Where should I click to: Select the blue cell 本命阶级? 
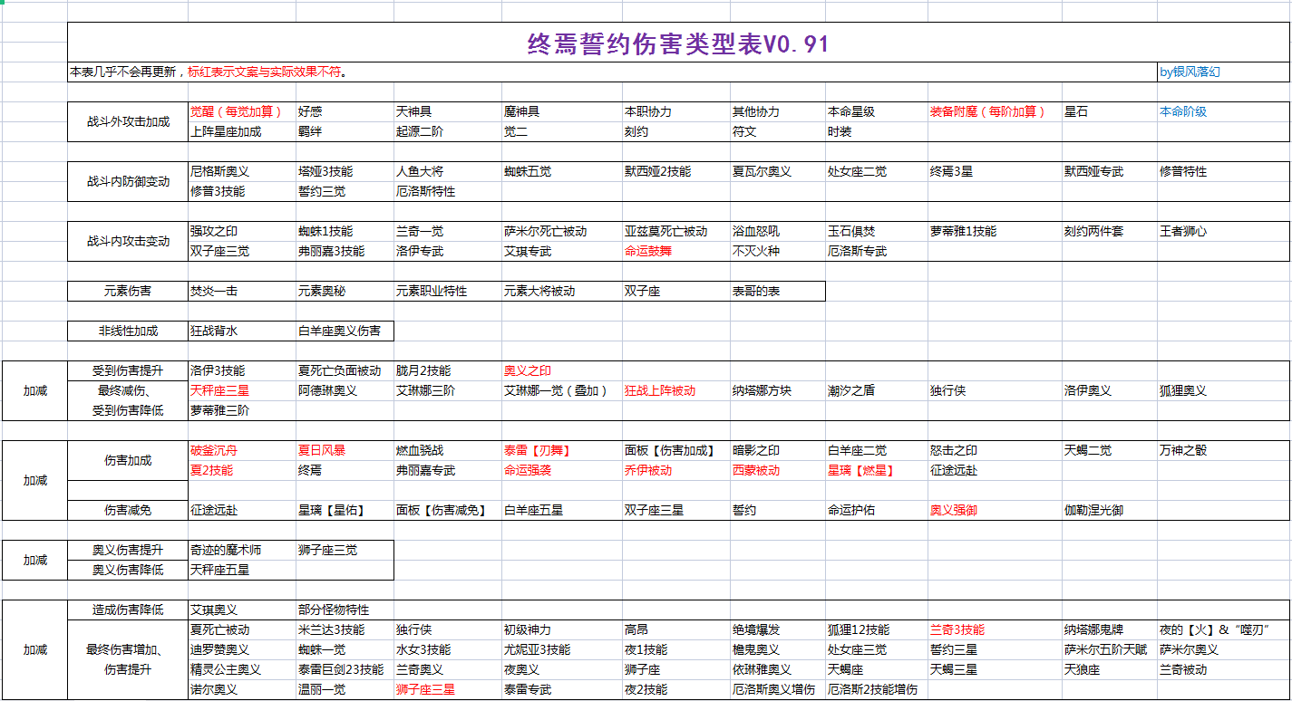tap(1223, 112)
